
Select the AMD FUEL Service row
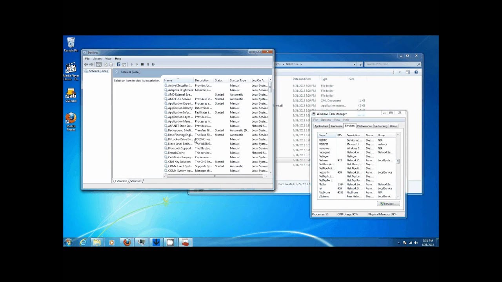[216, 99]
